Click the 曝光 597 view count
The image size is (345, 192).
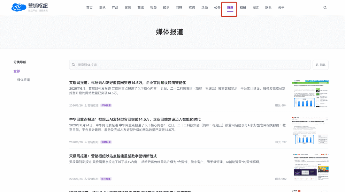coord(281,142)
